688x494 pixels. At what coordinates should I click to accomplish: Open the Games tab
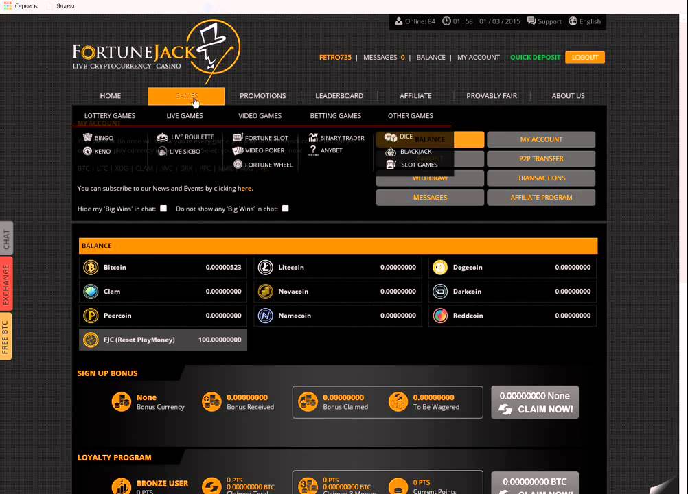(x=187, y=96)
